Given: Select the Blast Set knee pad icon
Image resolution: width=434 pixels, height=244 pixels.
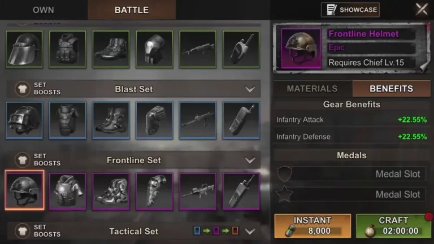Looking at the screenshot, I should (x=154, y=120).
